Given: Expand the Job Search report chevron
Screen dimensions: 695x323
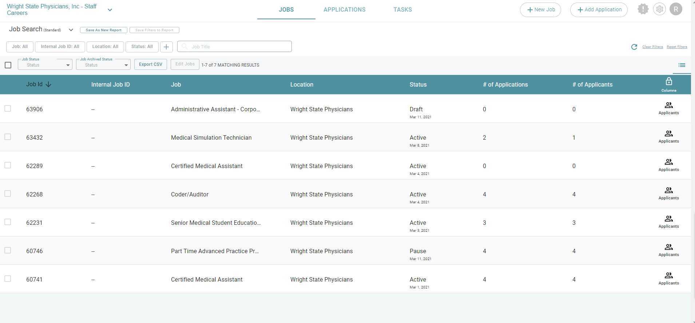Looking at the screenshot, I should [x=71, y=30].
